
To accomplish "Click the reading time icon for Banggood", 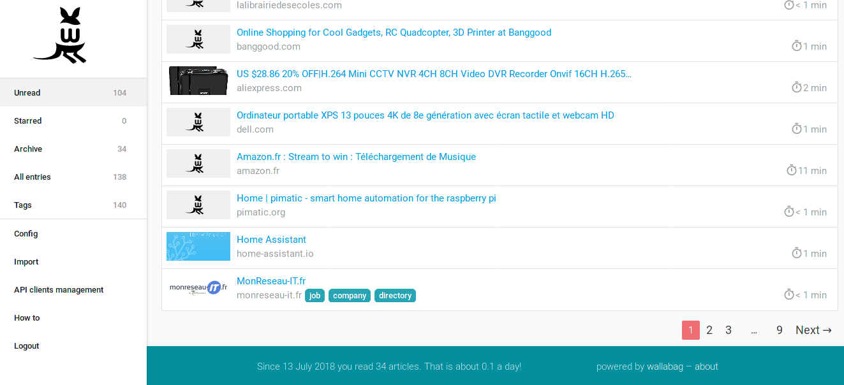I will point(797,46).
